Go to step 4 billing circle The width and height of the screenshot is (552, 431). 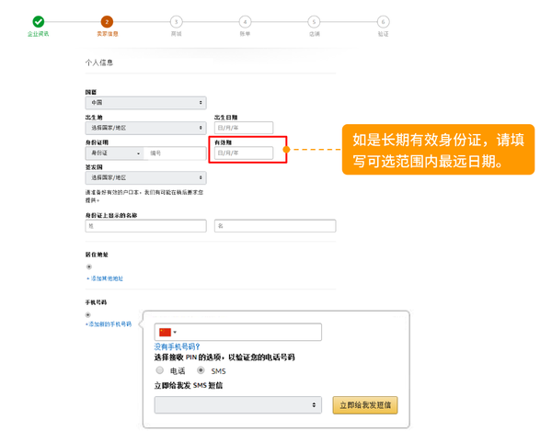pyautogui.click(x=245, y=22)
